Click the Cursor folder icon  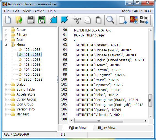click(x=13, y=30)
